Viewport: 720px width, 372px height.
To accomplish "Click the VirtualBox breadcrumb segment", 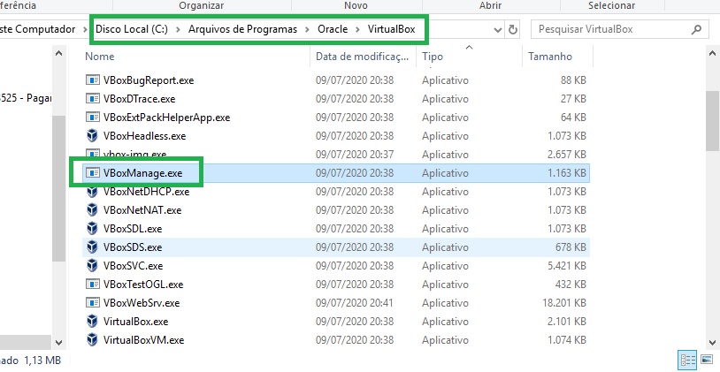I will pyautogui.click(x=391, y=29).
